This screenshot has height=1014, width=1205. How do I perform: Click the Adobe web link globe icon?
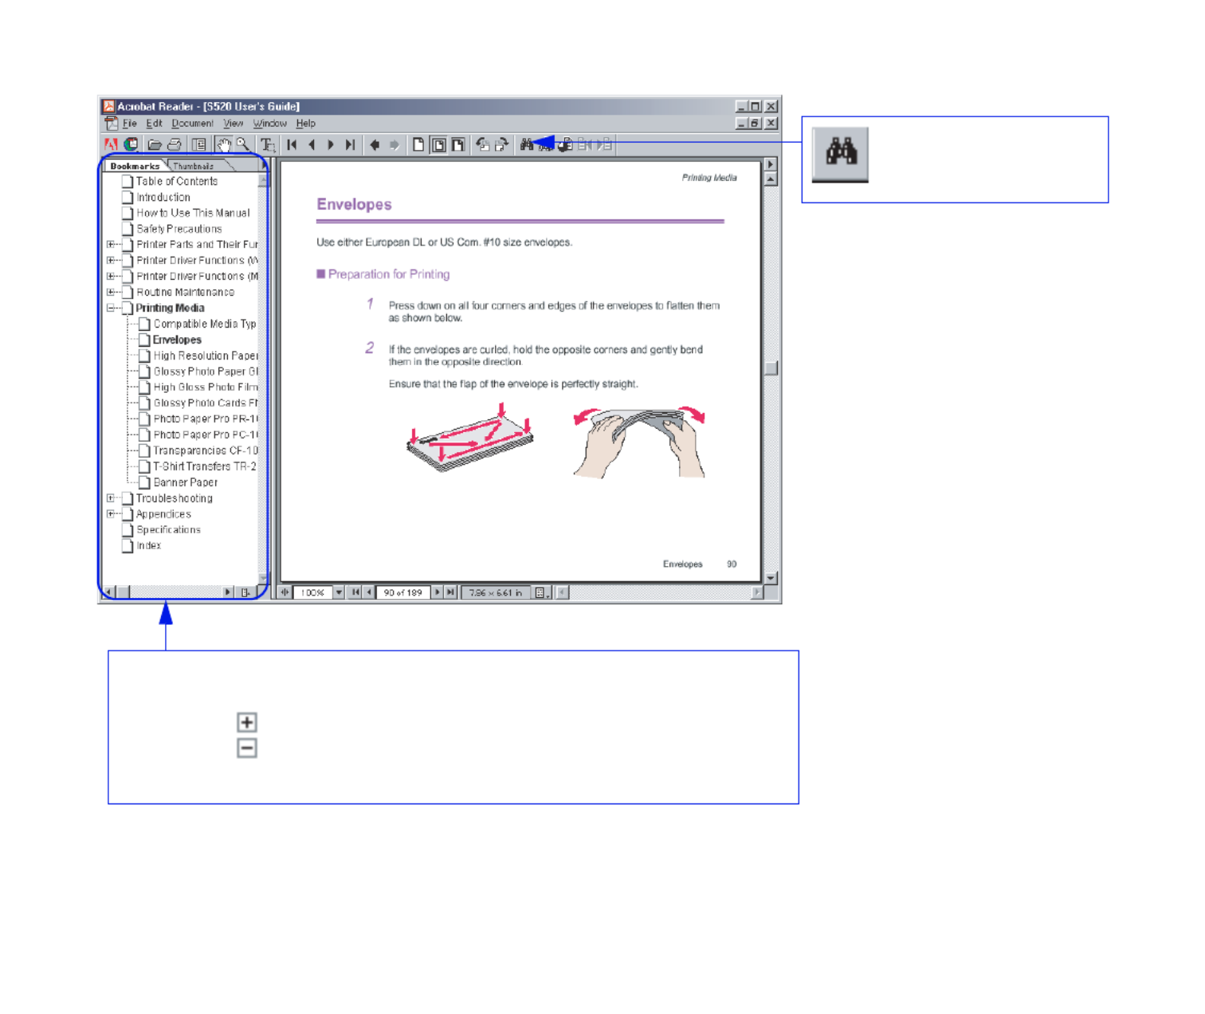click(131, 144)
